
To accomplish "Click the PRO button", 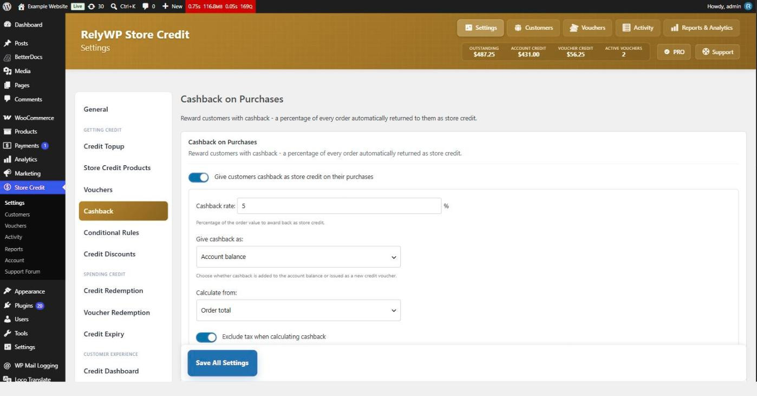I will tap(674, 52).
